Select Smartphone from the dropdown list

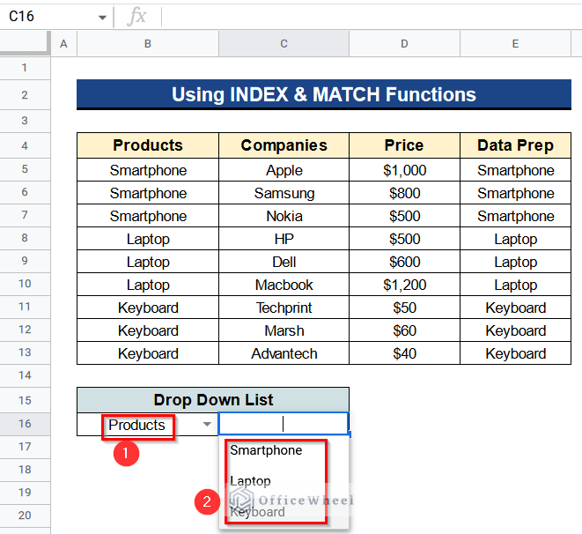(266, 450)
